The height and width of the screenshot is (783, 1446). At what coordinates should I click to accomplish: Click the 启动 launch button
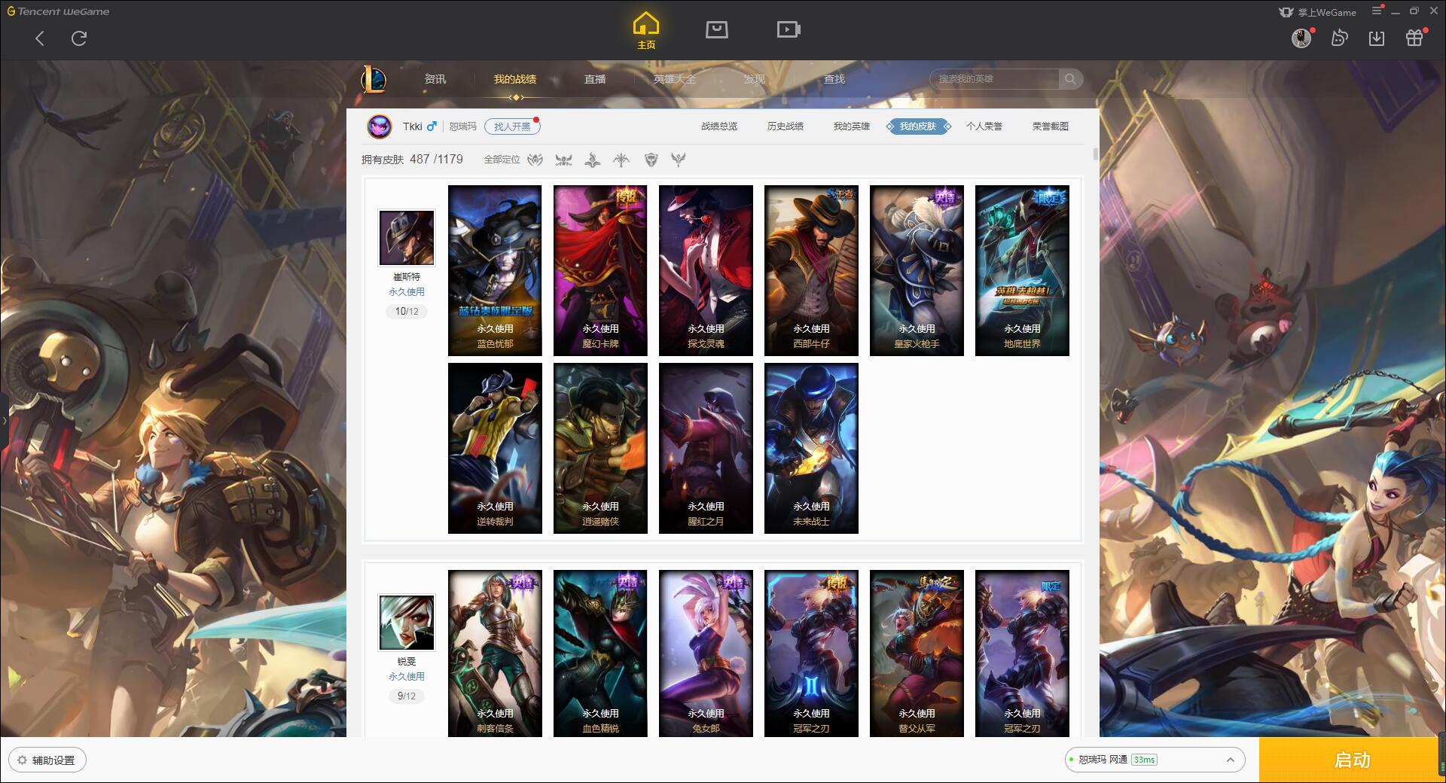pos(1352,760)
